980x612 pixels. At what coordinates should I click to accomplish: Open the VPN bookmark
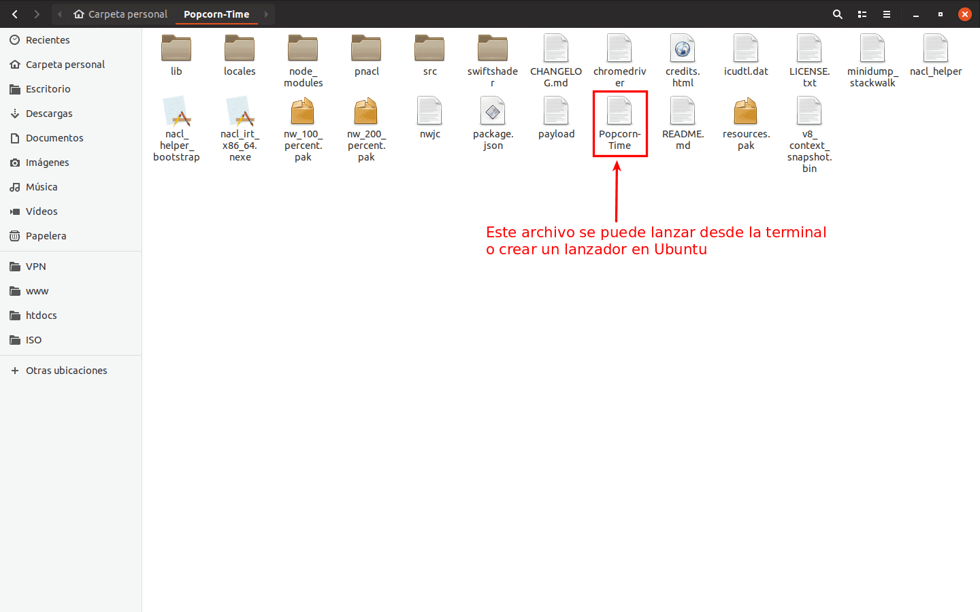(x=71, y=267)
